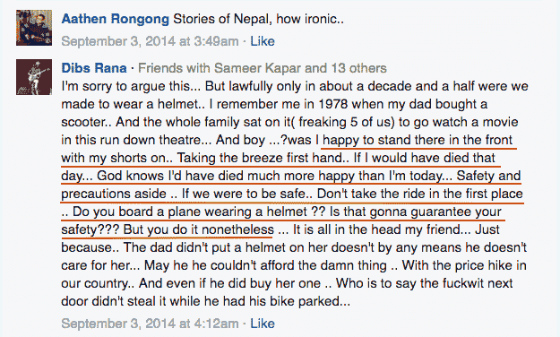Screen dimensions: 560x337
Task: Click the underlined 'But you do it nonetheless'
Action: tap(199, 229)
